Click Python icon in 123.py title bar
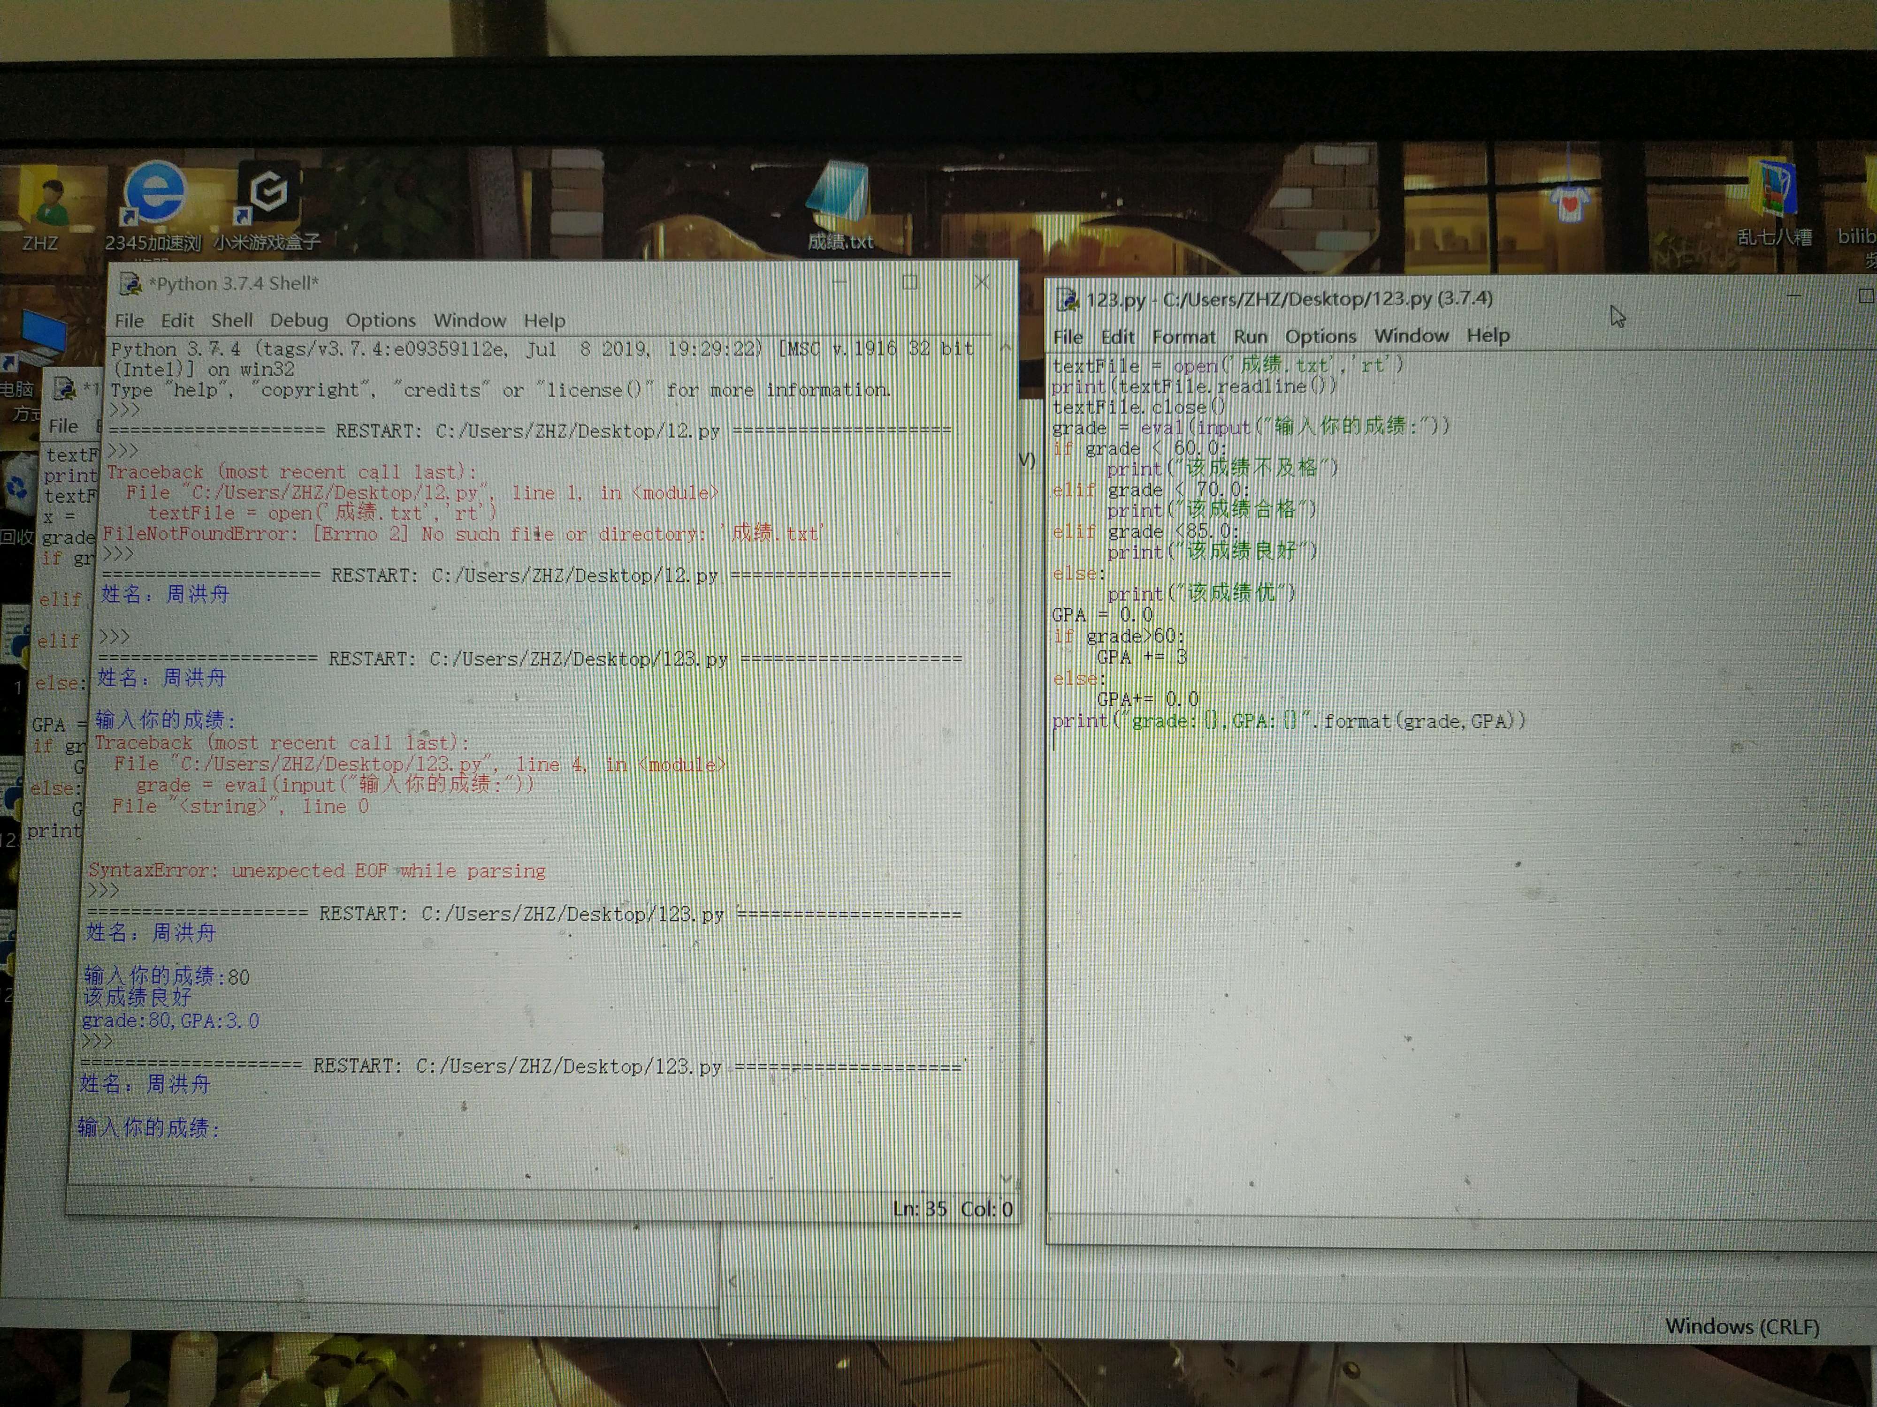Screen dimensions: 1877x1407 coord(1067,299)
